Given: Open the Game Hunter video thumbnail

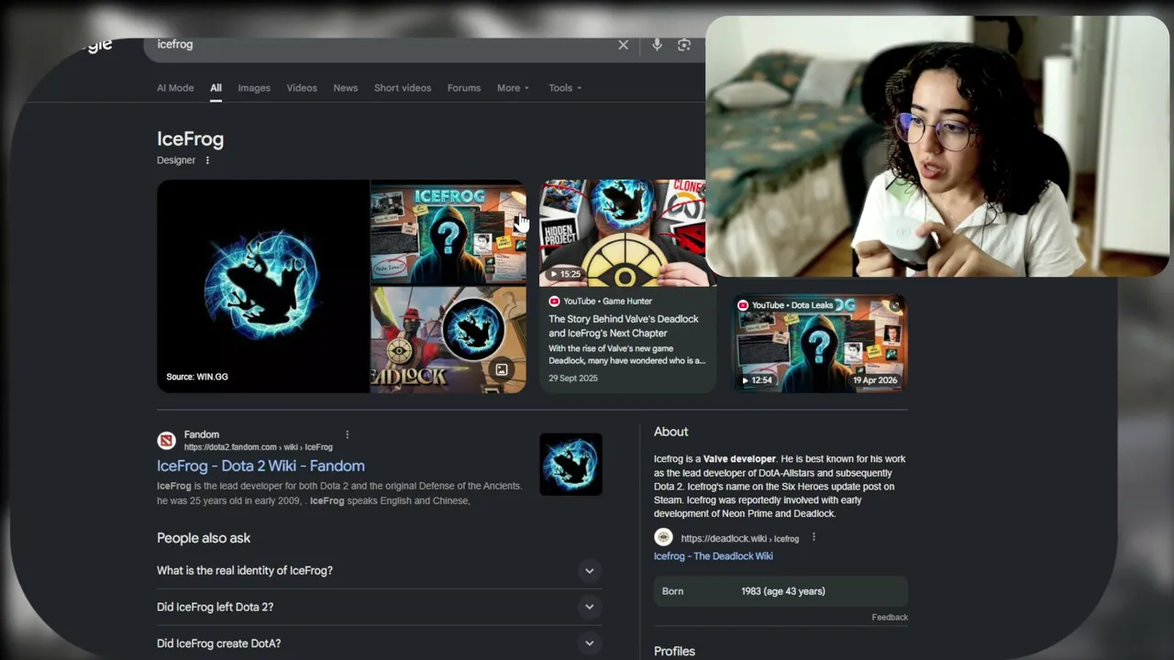Looking at the screenshot, I should pos(623,233).
